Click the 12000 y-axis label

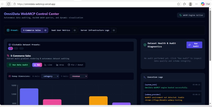click(14, 94)
